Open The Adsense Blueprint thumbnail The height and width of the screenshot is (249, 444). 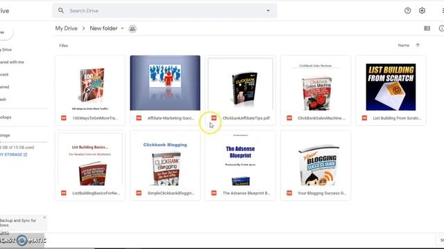pyautogui.click(x=241, y=158)
